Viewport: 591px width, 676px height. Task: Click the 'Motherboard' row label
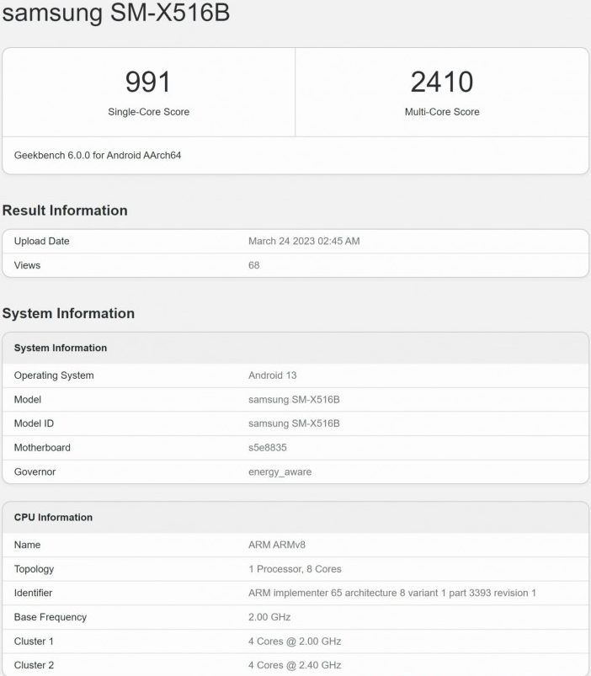click(x=42, y=448)
